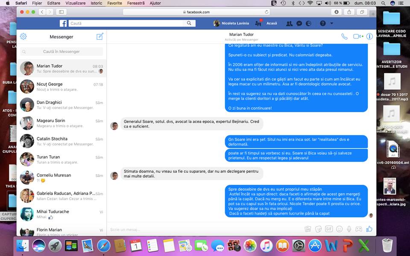Open the Favorite menu in menu bar

[x=114, y=3]
